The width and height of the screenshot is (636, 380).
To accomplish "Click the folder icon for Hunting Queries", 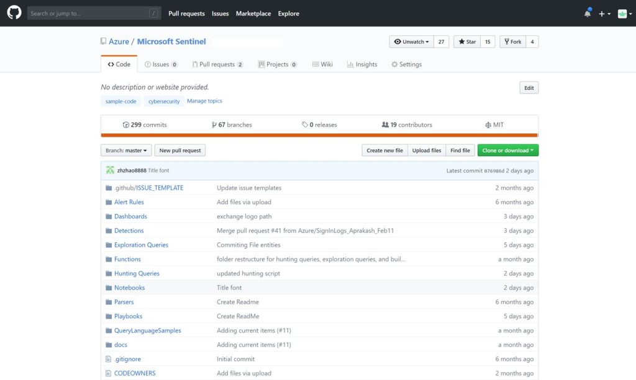I will click(108, 273).
